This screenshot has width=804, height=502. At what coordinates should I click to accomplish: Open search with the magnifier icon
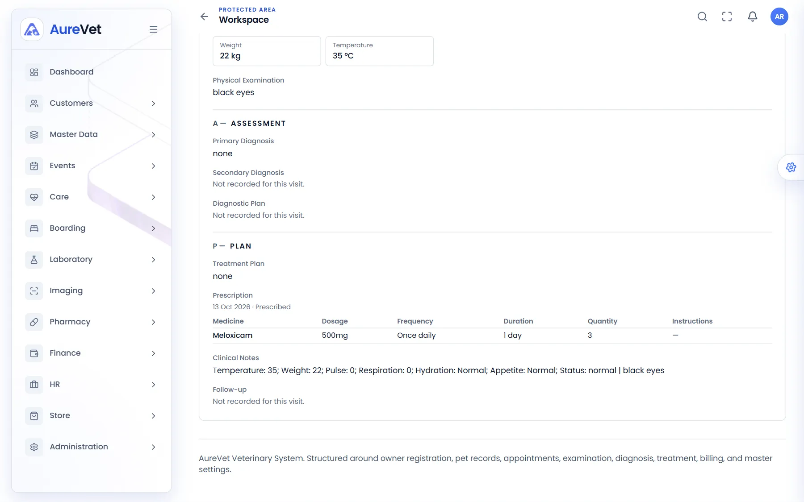coord(702,17)
